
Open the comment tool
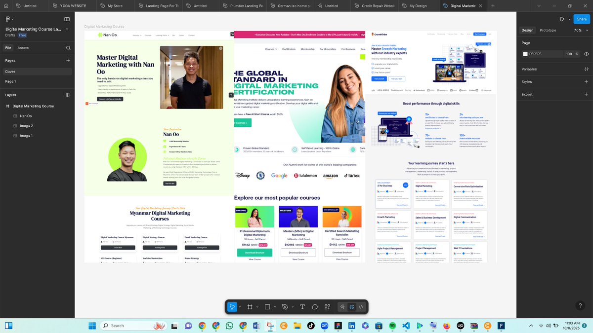click(x=315, y=306)
